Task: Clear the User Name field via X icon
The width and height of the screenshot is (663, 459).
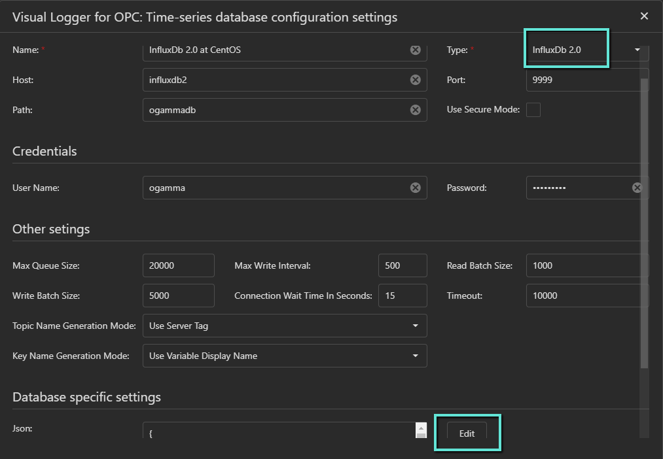Action: point(415,188)
